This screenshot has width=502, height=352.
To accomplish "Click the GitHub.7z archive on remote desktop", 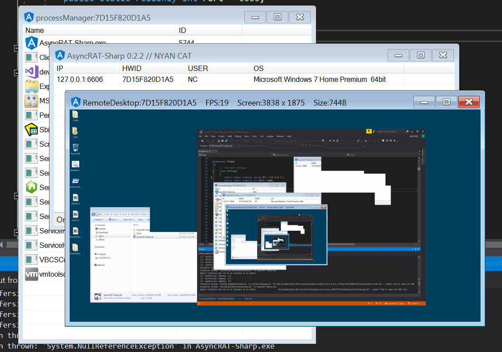I will click(75, 199).
